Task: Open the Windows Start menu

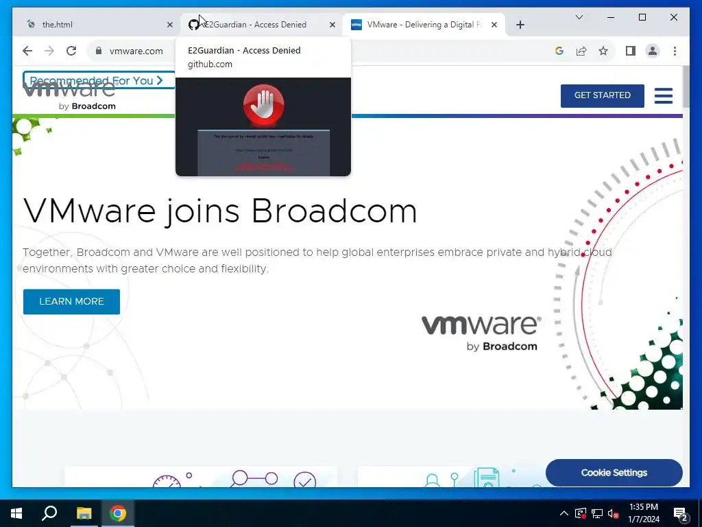Action: tap(16, 513)
